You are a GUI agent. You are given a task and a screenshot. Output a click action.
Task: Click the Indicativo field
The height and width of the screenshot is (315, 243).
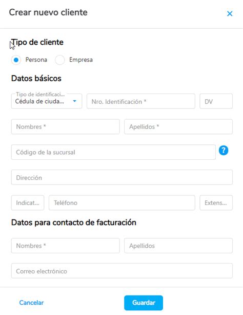tap(28, 202)
